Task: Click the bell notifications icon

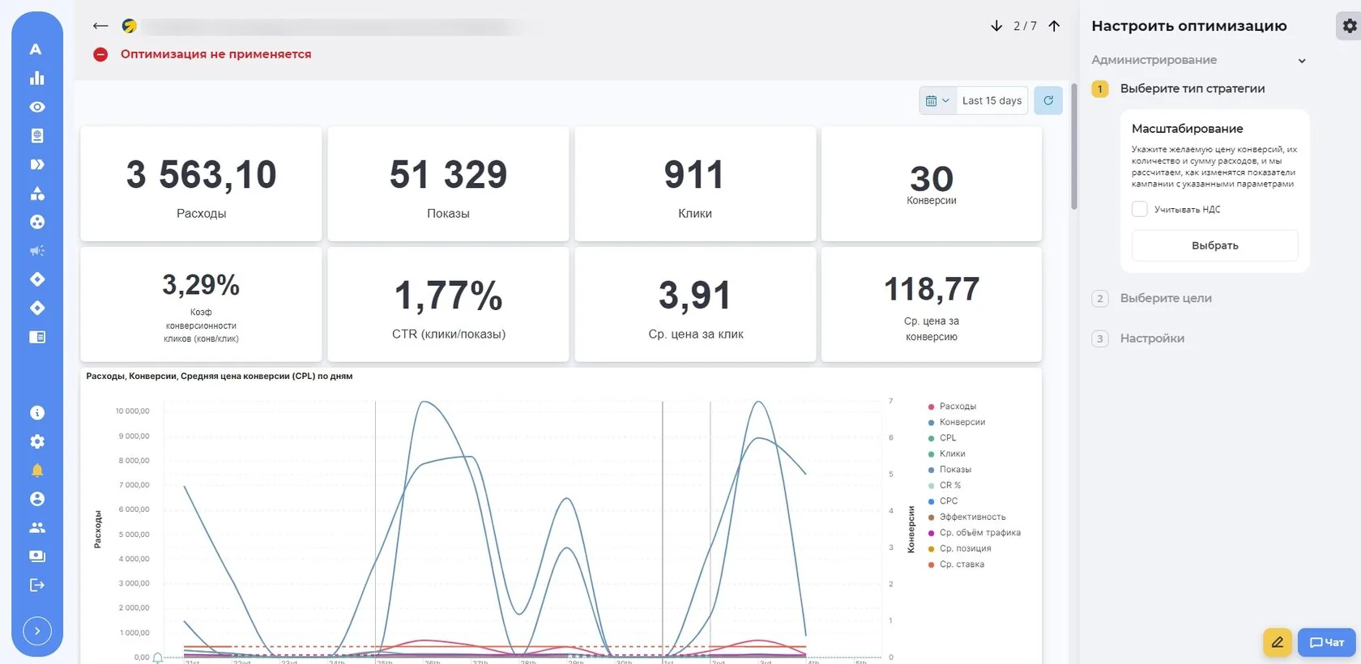Action: 37,470
